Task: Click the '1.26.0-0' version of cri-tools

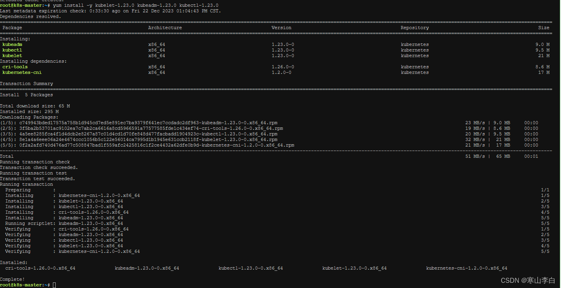Action: (x=283, y=67)
